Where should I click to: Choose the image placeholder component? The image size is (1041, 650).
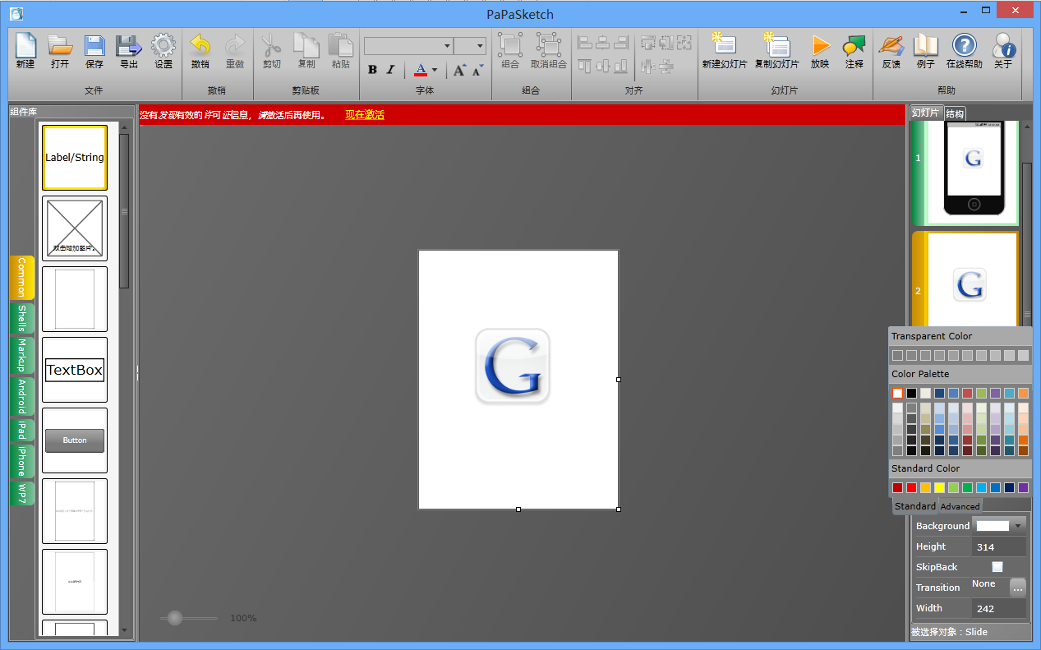(x=75, y=228)
